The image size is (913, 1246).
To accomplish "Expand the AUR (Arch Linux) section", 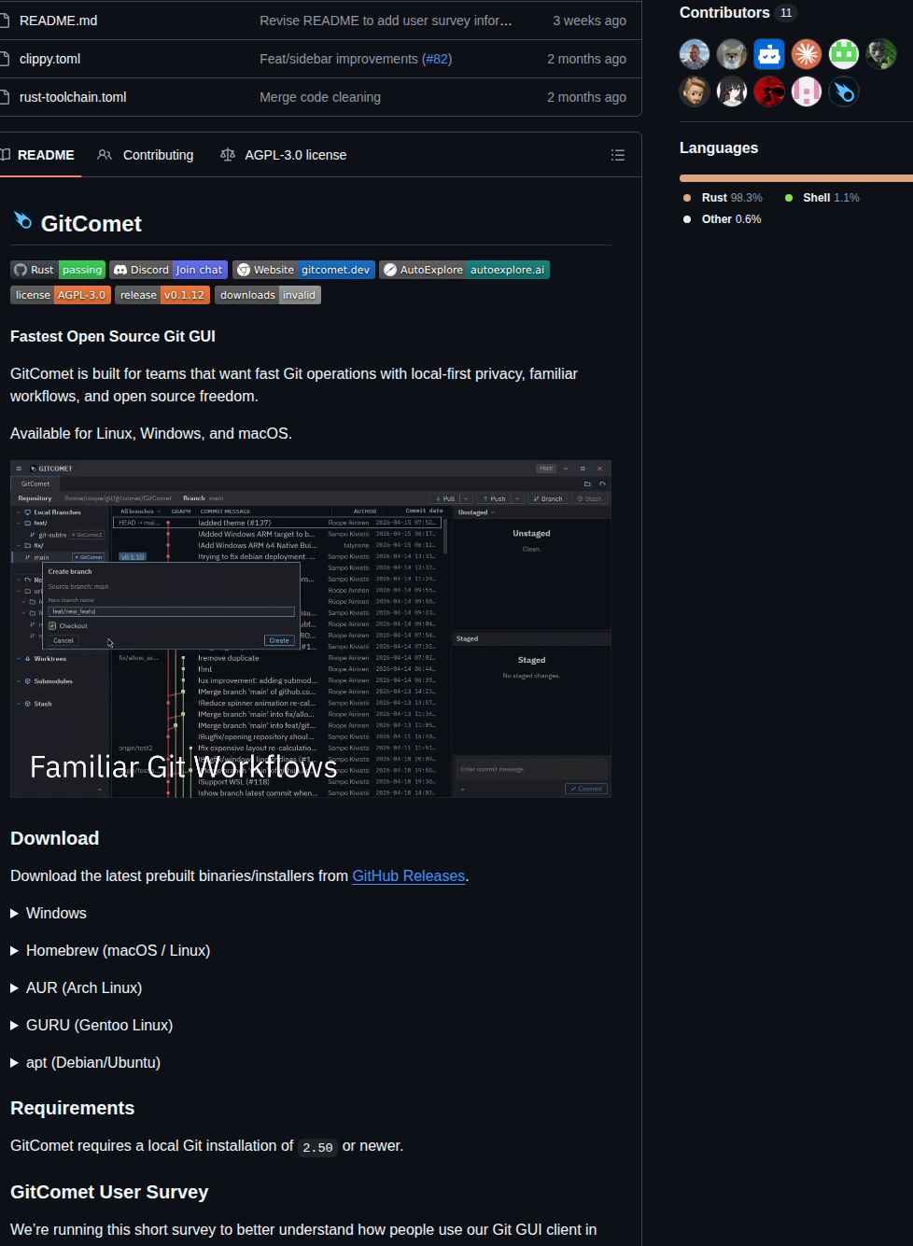I will (x=77, y=987).
